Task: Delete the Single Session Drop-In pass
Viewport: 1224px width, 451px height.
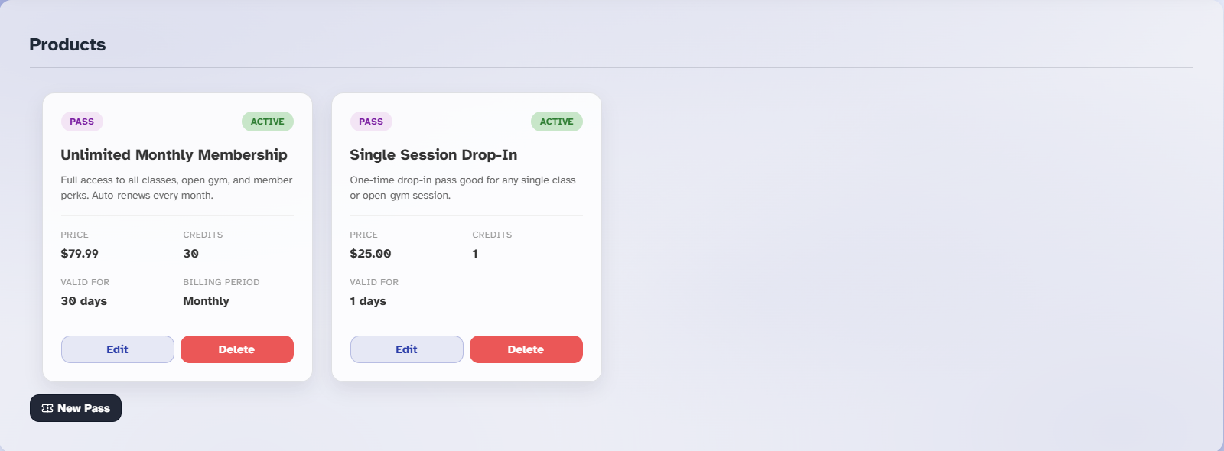Action: (526, 349)
